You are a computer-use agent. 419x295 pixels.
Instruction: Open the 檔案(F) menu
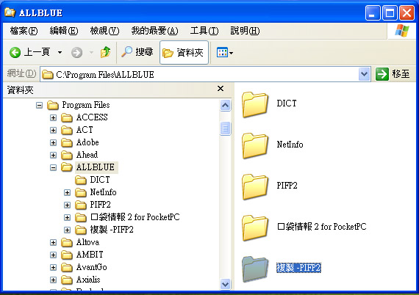[24, 31]
